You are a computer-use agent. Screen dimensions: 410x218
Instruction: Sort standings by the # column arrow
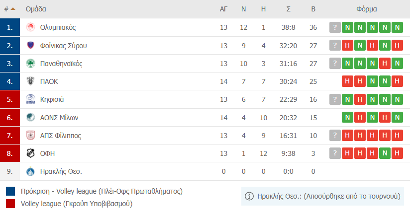point(12,9)
